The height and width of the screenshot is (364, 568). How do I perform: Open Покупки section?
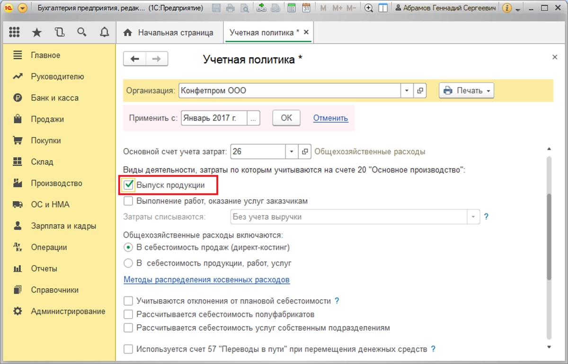tap(46, 141)
